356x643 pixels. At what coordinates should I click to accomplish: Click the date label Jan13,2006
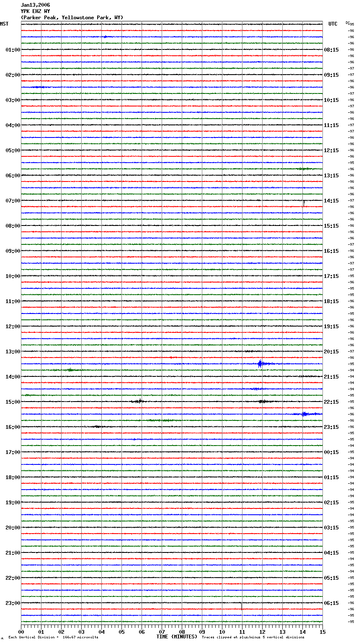[x=35, y=5]
